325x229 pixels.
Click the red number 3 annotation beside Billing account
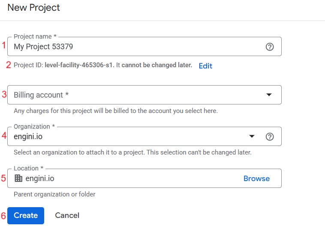click(4, 95)
